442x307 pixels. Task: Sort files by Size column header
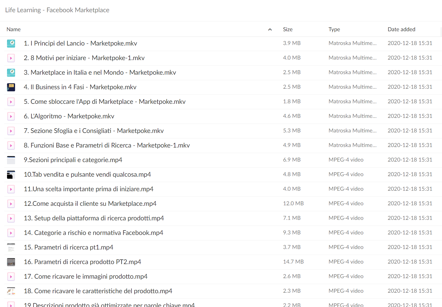click(x=288, y=29)
